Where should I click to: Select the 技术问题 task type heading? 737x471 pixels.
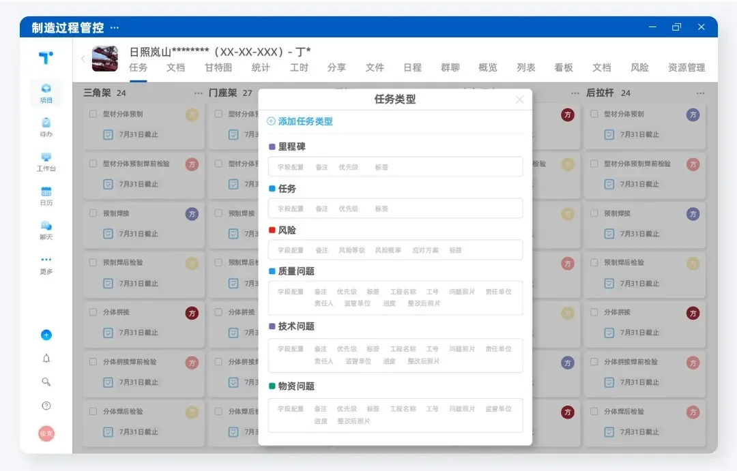pos(296,326)
